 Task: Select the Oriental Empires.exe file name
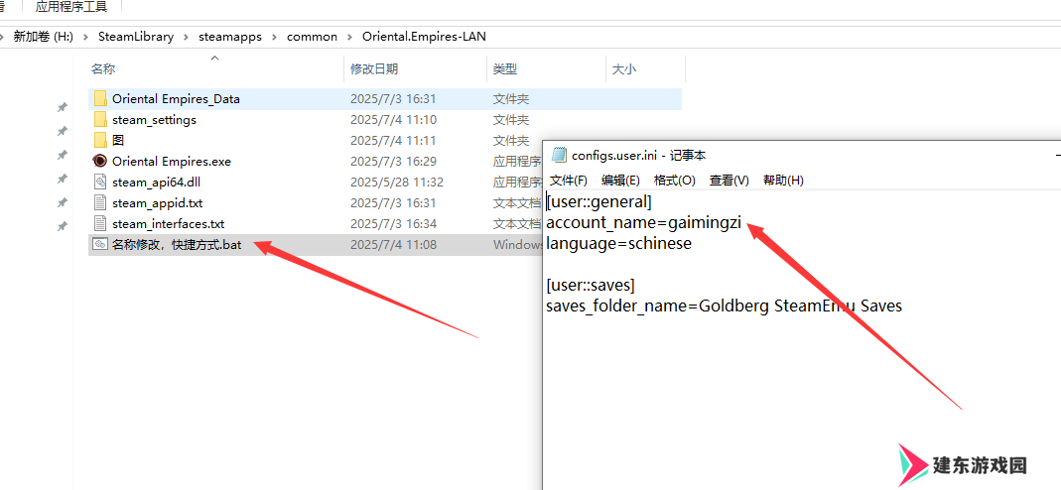(x=172, y=162)
